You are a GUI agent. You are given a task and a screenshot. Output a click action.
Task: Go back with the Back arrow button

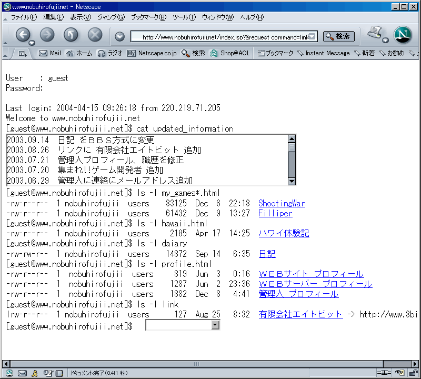(x=23, y=35)
